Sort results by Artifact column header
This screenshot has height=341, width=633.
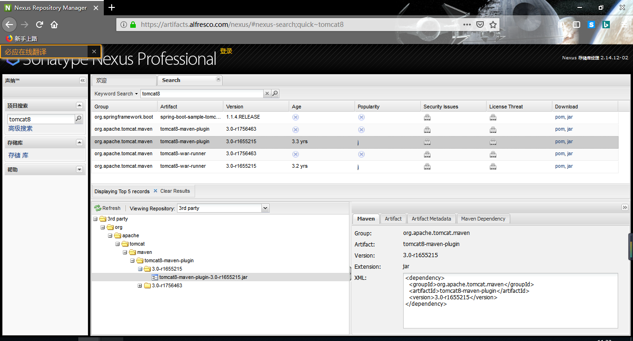pyautogui.click(x=190, y=107)
